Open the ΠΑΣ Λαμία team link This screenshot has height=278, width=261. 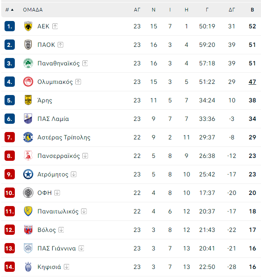53,119
